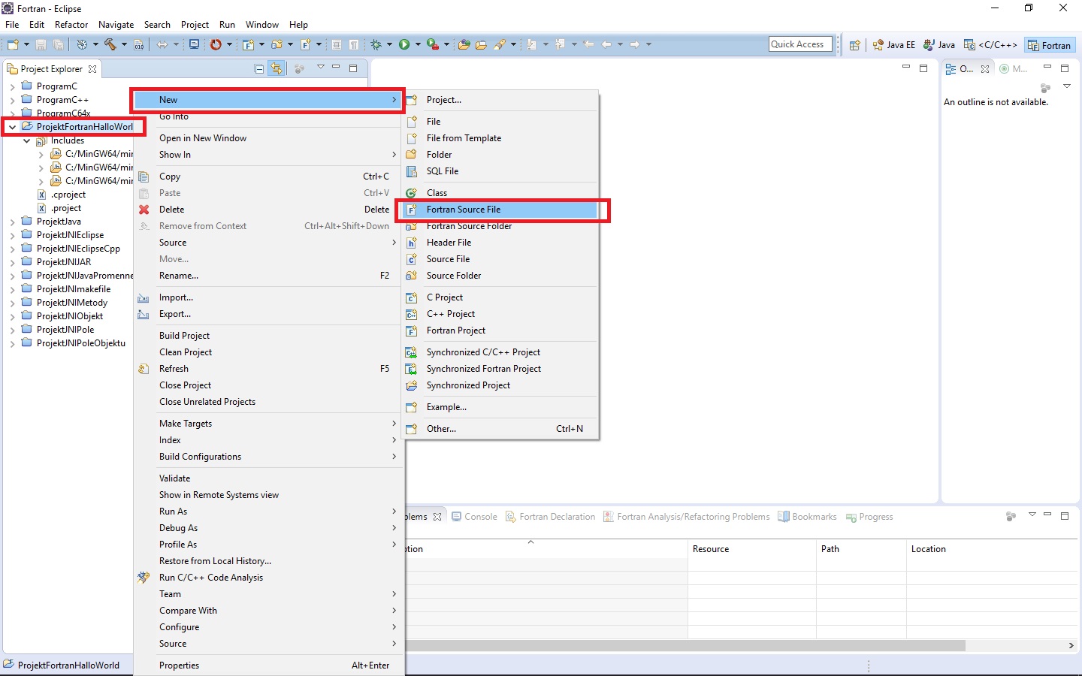1082x676 pixels.
Task: Click the Open Console monitor icon
Action: (x=194, y=45)
